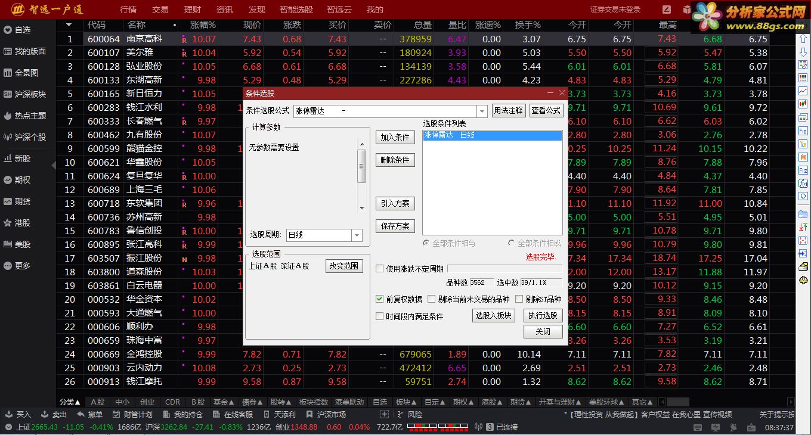
Task: Toggle 时间段内满足条件 checkbox
Action: point(379,316)
